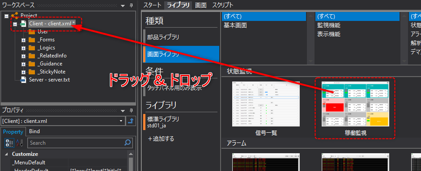
Task: Select 標準ライブラリ std01_ja
Action: pyautogui.click(x=181, y=122)
